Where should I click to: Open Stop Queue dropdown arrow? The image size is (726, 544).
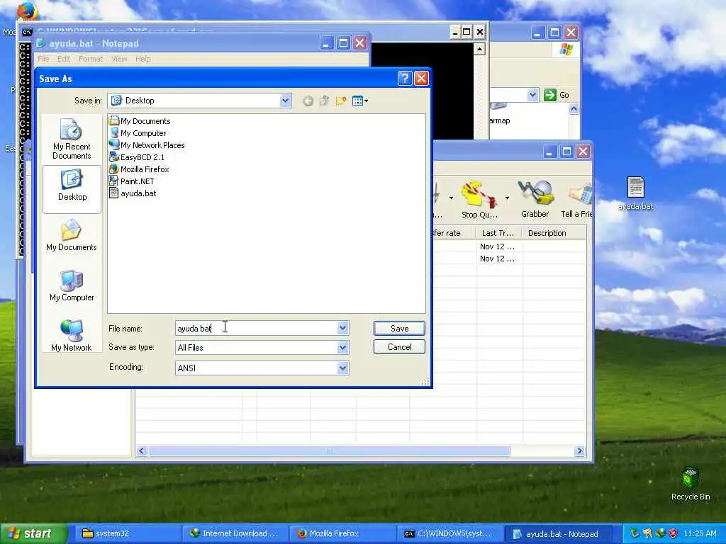[507, 198]
